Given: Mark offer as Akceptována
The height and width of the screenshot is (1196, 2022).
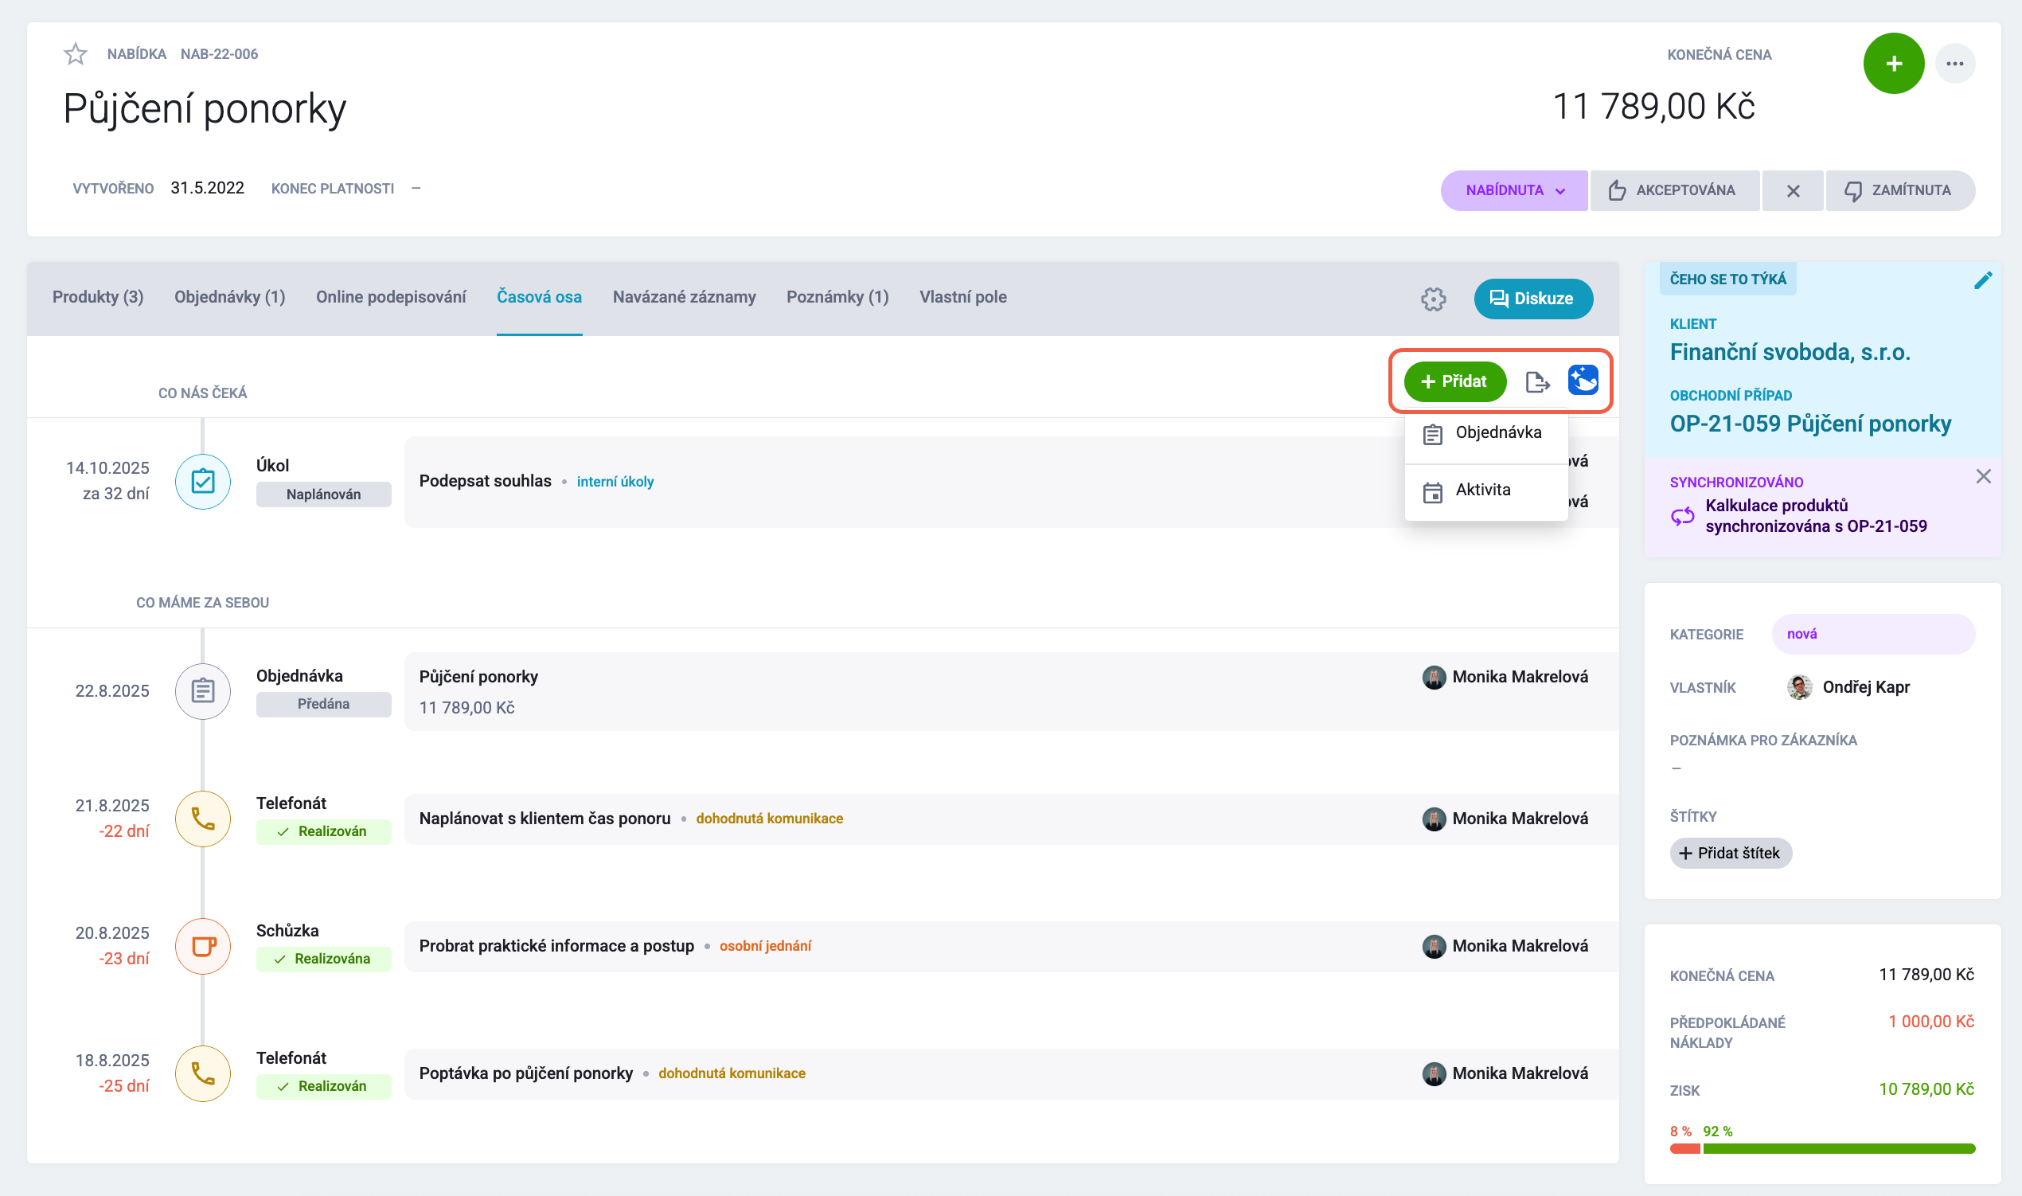Looking at the screenshot, I should [1674, 190].
